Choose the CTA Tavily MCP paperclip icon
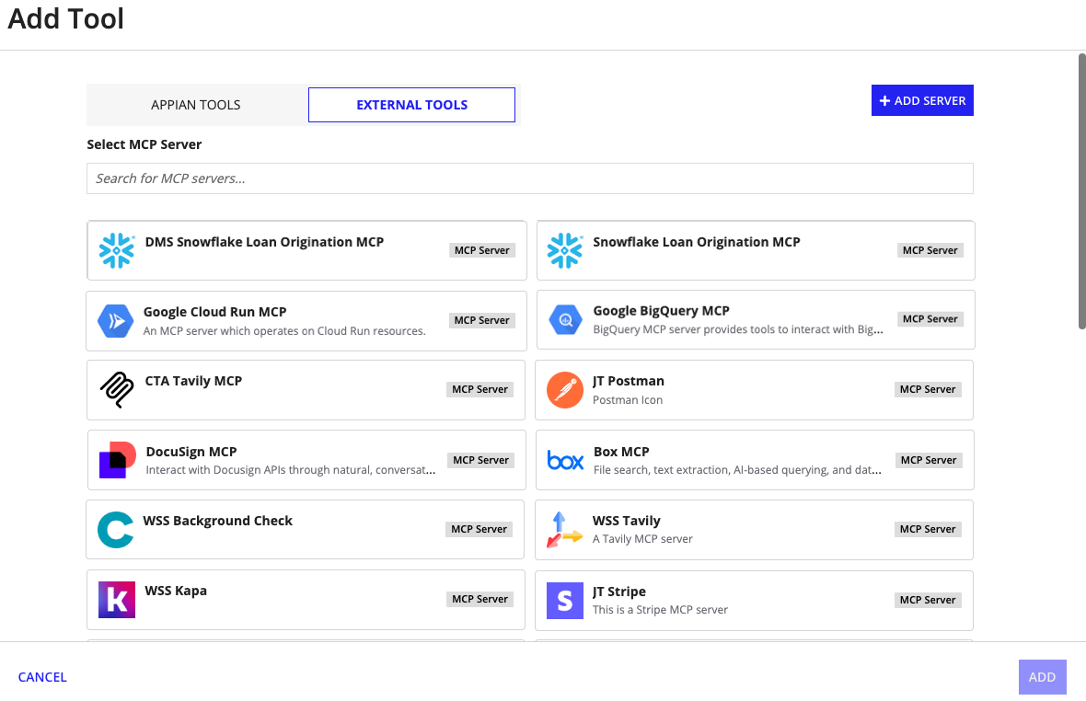Image resolution: width=1086 pixels, height=701 pixels. click(x=116, y=390)
